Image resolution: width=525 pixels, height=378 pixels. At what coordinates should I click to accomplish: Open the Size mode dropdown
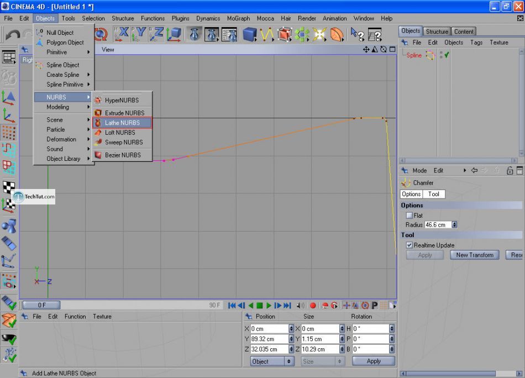pos(323,361)
